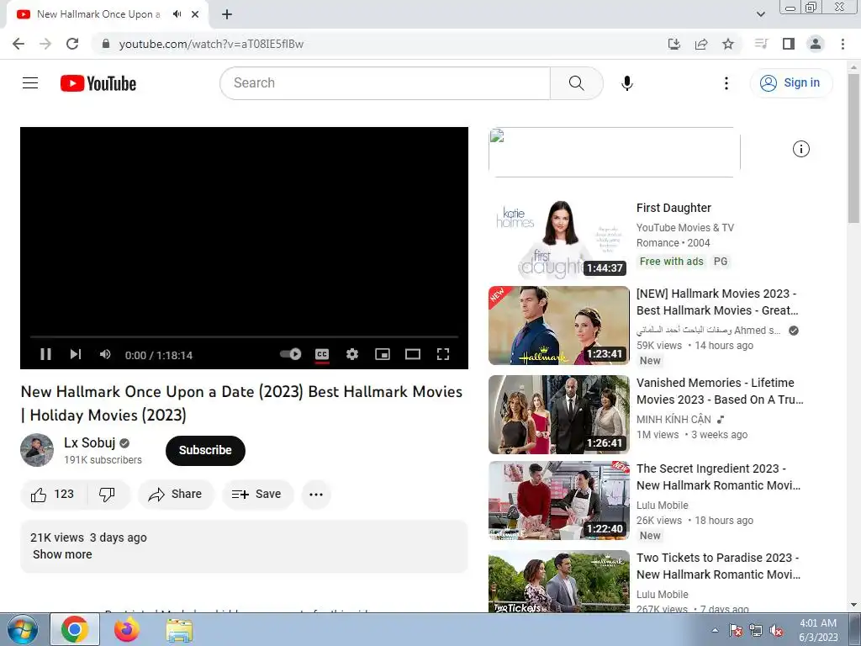
Task: Open Chrome profile avatar
Action: pos(816,44)
